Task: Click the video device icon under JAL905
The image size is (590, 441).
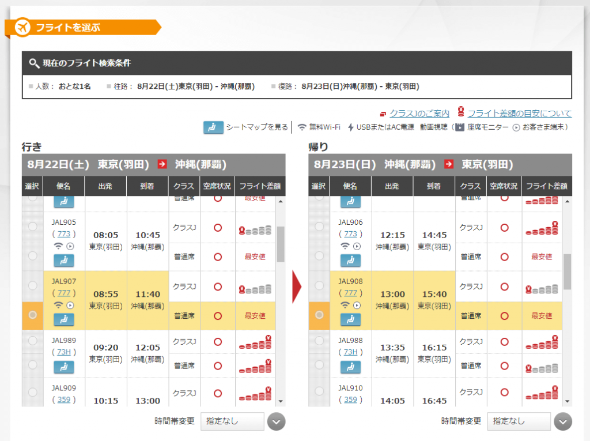Action: point(70,246)
